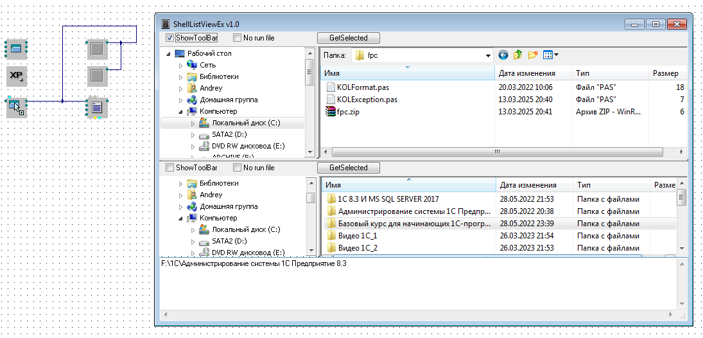This screenshot has height=338, width=703.
Task: Enable the unchecked ShowToolBar checkbox
Action: 170,168
